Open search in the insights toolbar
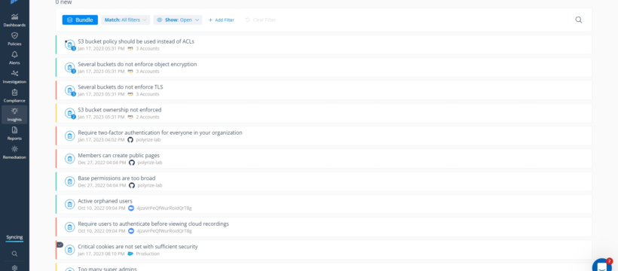Image resolution: width=618 pixels, height=271 pixels. 579,20
